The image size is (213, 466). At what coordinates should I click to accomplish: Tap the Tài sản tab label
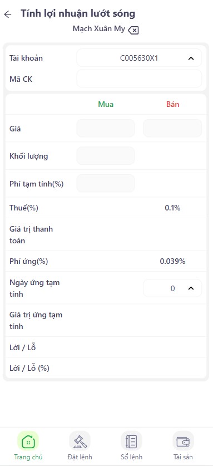point(184,457)
